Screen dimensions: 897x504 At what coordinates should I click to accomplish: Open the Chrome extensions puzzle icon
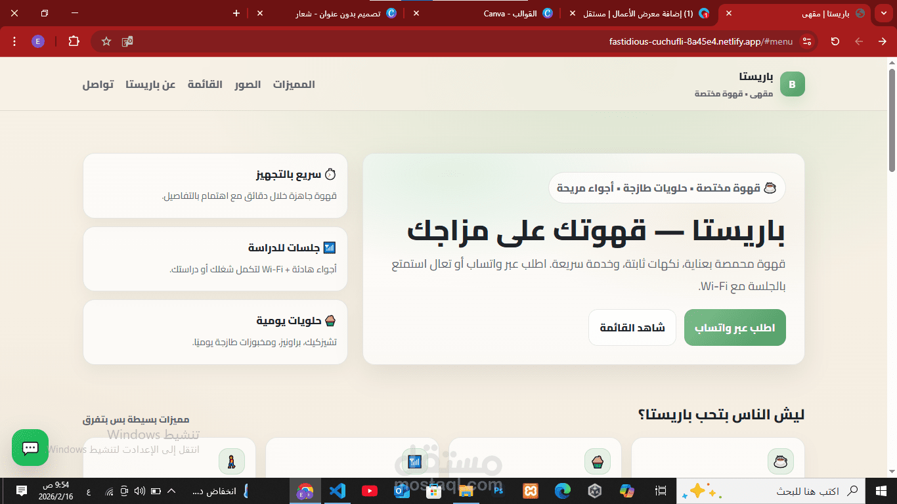74,41
